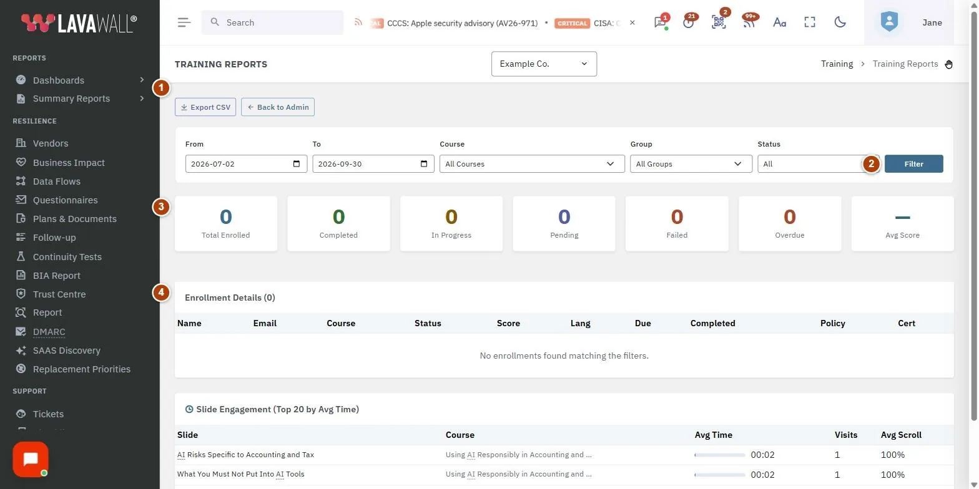Open the QR code scanner icon
The height and width of the screenshot is (489, 979).
(719, 22)
